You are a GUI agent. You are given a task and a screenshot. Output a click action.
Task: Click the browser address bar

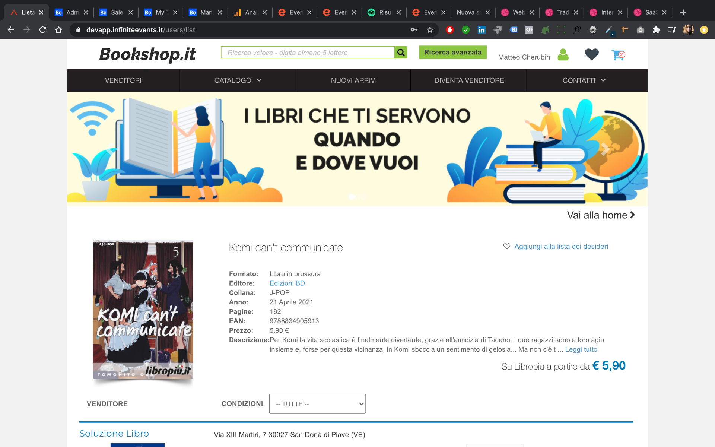click(238, 30)
